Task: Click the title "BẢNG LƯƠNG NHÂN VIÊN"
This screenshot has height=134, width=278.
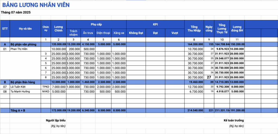Action: pyautogui.click(x=36, y=5)
